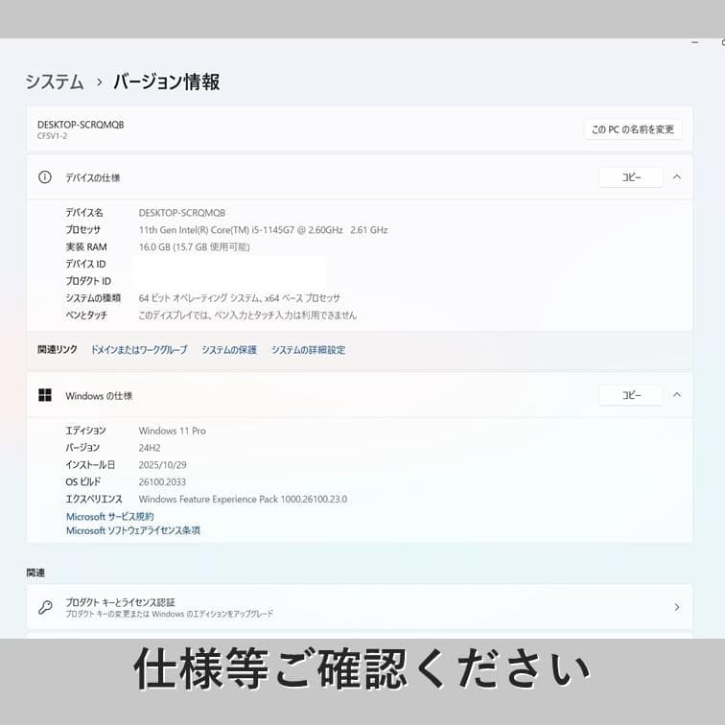The height and width of the screenshot is (725, 725).
Task: Click the エクスペリエンス label
Action: coord(94,499)
